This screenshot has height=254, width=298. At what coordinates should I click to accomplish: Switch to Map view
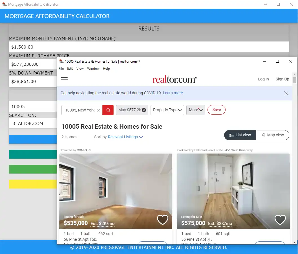point(273,135)
